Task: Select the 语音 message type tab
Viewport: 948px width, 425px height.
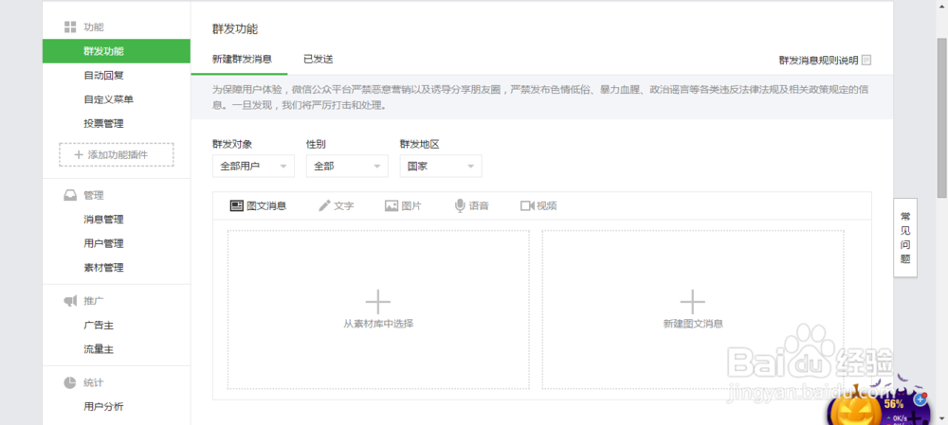Action: [x=471, y=205]
